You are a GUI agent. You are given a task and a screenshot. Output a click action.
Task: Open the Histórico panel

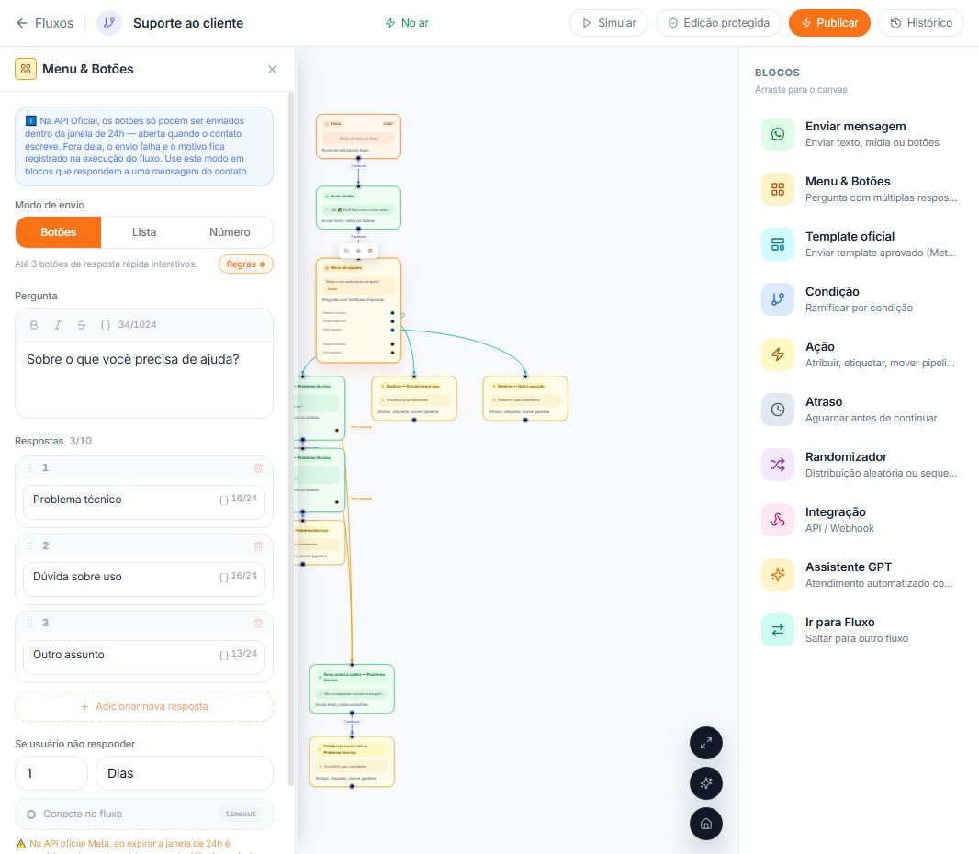(x=921, y=23)
